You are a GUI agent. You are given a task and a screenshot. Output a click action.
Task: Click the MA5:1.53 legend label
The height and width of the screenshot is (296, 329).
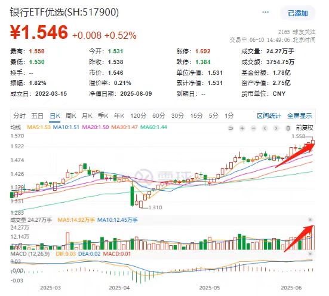pyautogui.click(x=39, y=127)
